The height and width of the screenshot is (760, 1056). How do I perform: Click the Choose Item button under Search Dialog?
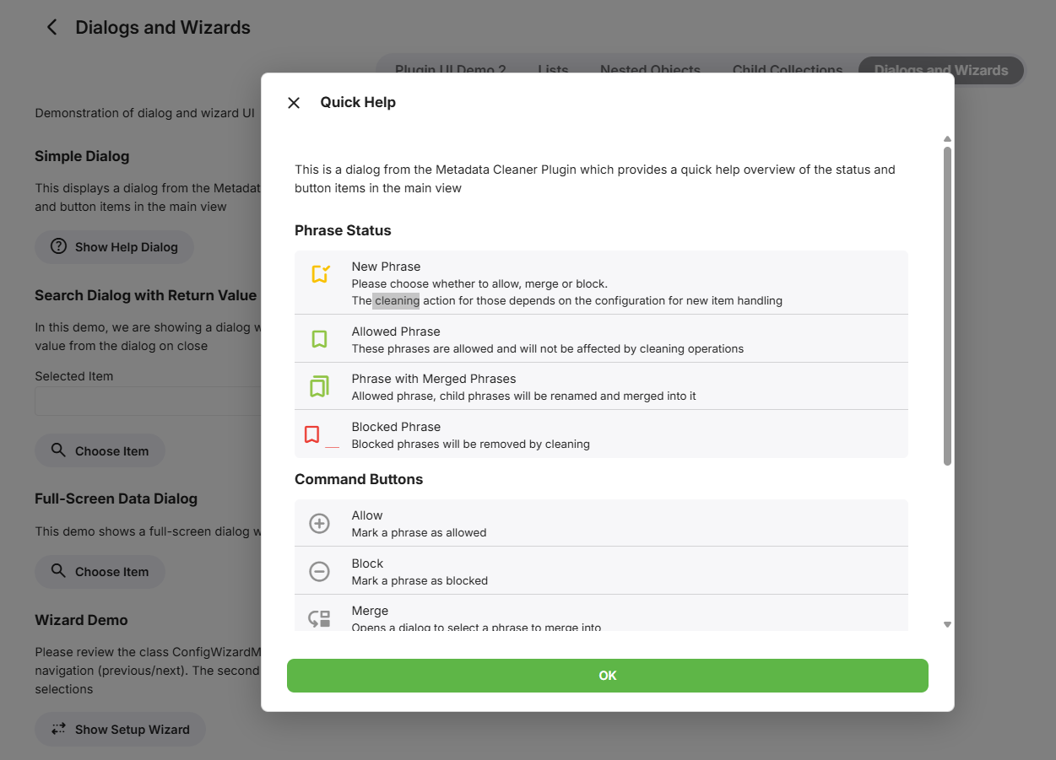coord(100,451)
